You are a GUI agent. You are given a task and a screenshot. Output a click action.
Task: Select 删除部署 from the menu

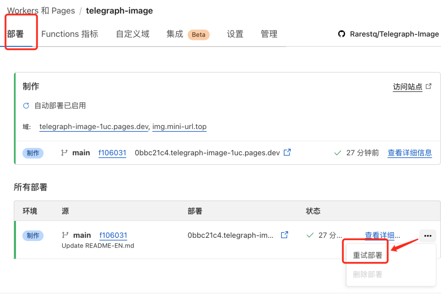point(367,275)
